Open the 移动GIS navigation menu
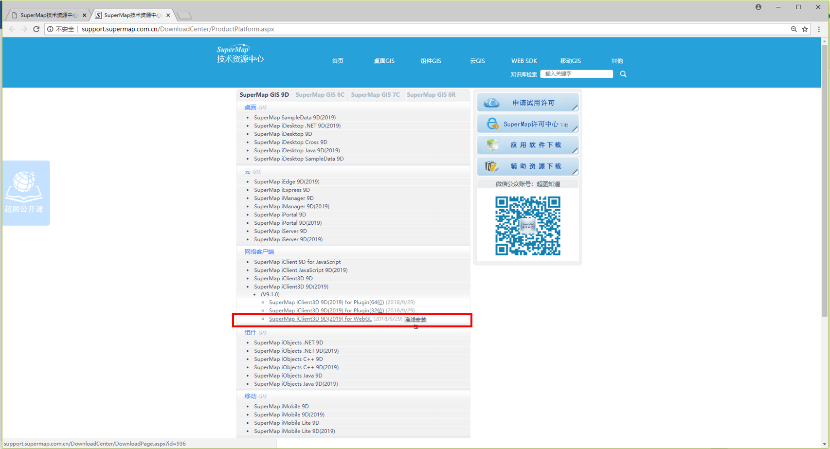Screen dimensions: 830x449 click(570, 61)
